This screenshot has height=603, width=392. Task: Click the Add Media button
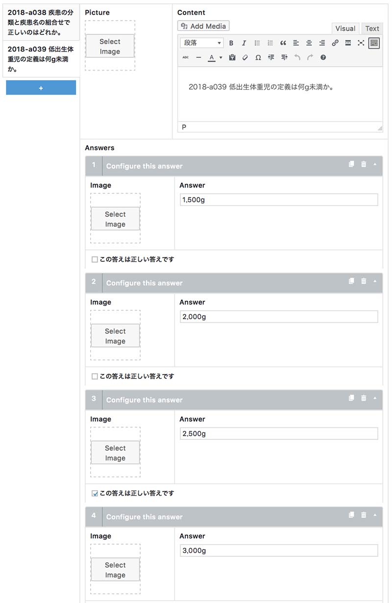click(x=203, y=26)
